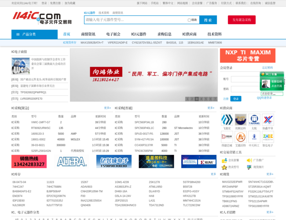The height and width of the screenshot is (220, 286).
Task: Click the 太航 TAIHANG supplier logo
Action: point(254,120)
